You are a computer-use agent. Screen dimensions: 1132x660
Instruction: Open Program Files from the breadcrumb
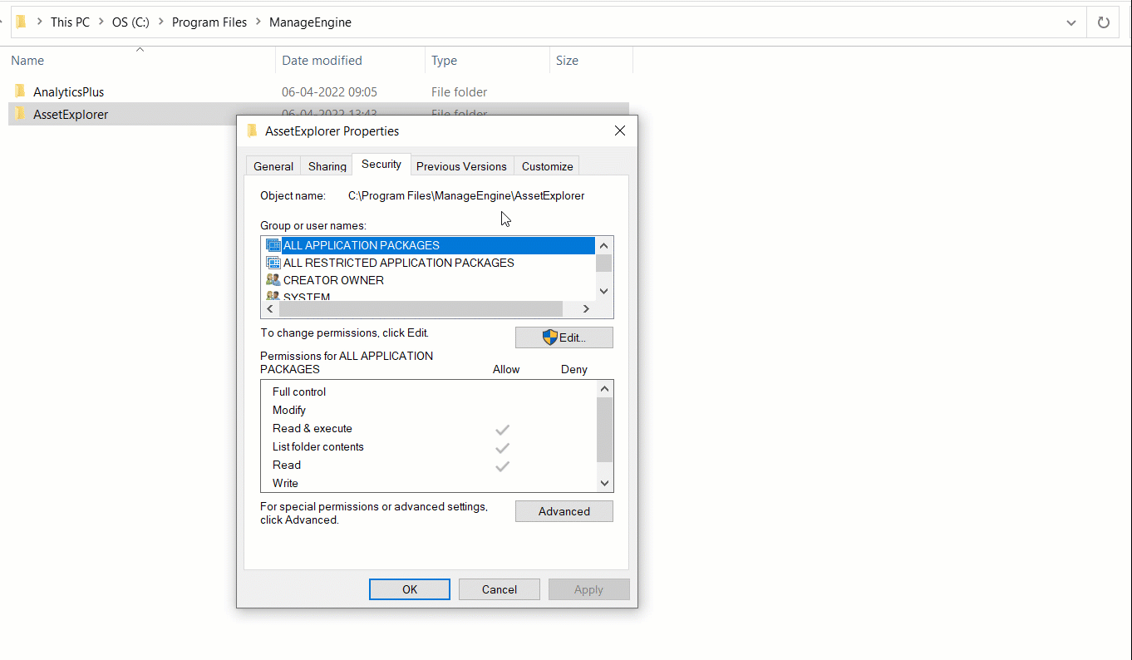[209, 22]
